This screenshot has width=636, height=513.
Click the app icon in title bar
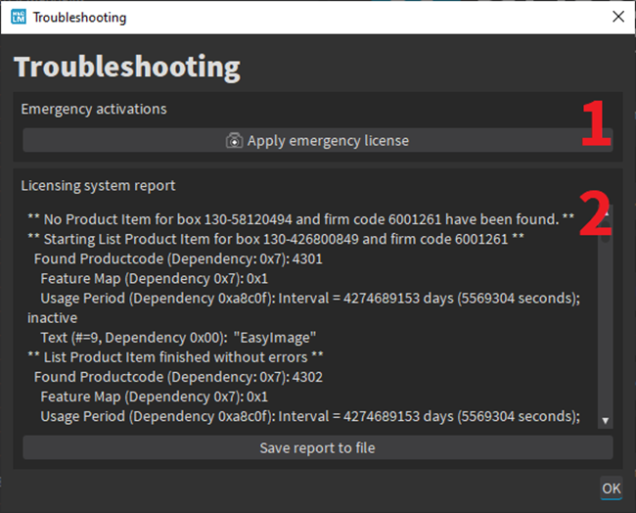17,18
